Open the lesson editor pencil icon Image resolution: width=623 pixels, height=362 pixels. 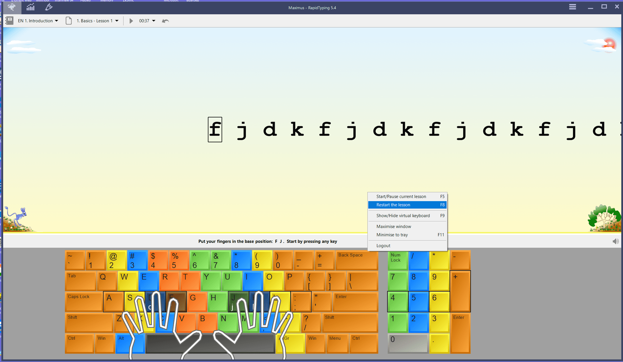[x=49, y=7]
